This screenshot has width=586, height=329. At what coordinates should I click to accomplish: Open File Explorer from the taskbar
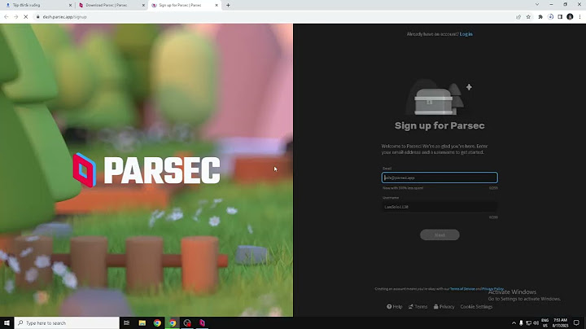tap(142, 322)
